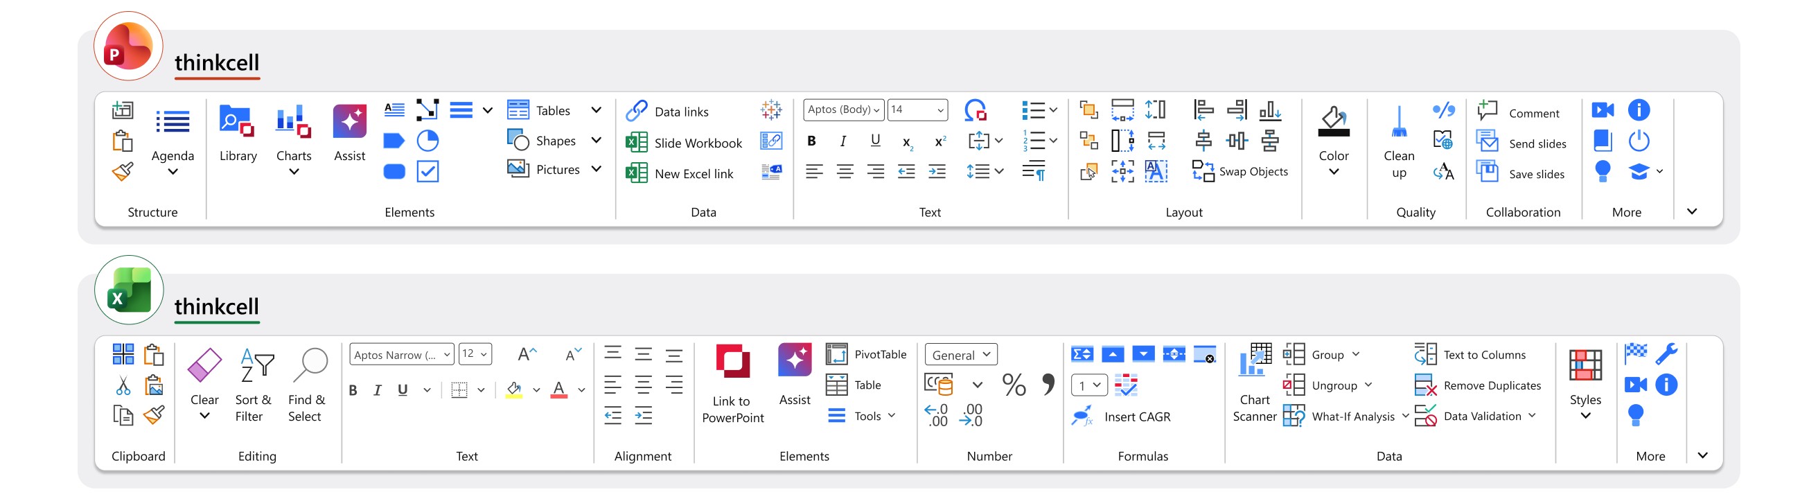Open Sort & Filter

(x=254, y=385)
